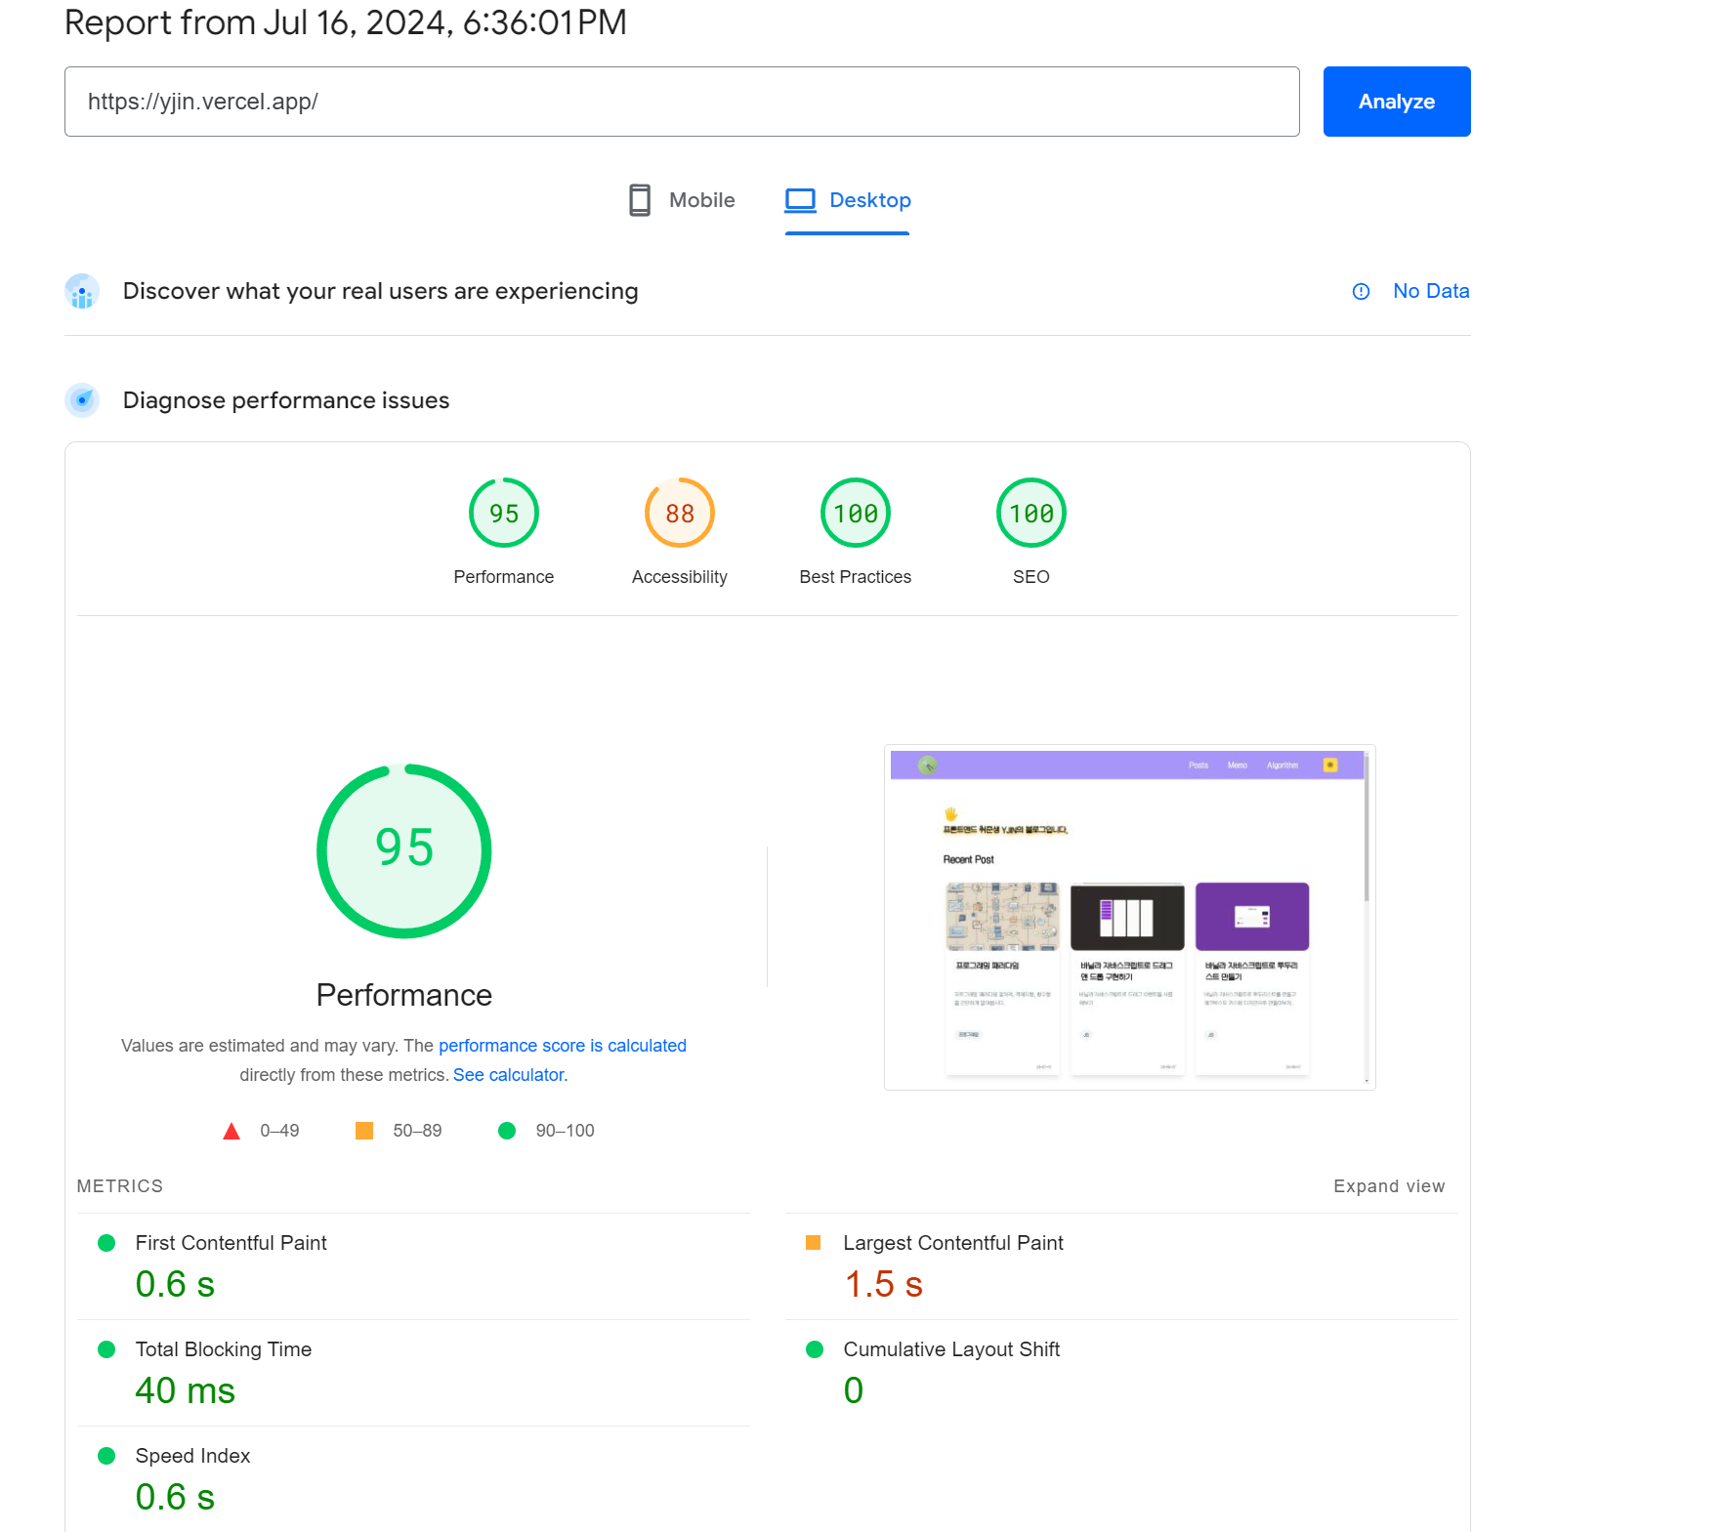The image size is (1725, 1532).
Task: Click the orange square 50–89 legend icon
Action: pos(364,1131)
